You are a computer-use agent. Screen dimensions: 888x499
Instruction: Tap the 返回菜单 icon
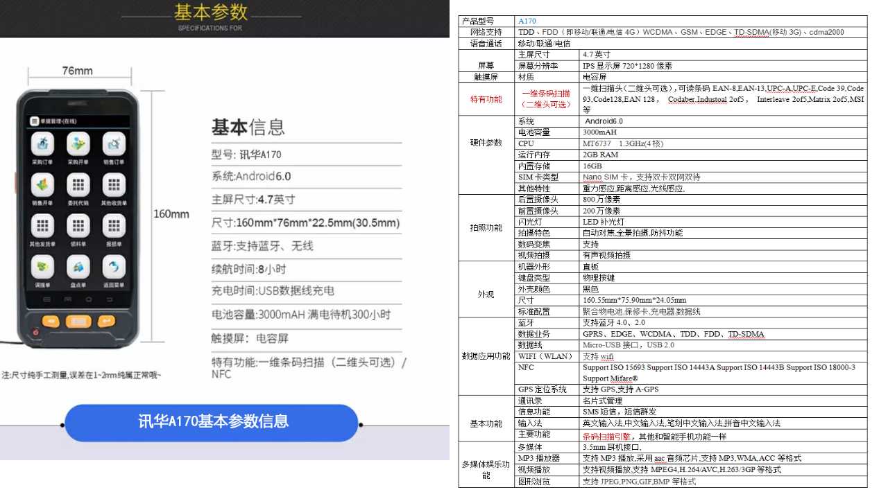coord(114,267)
